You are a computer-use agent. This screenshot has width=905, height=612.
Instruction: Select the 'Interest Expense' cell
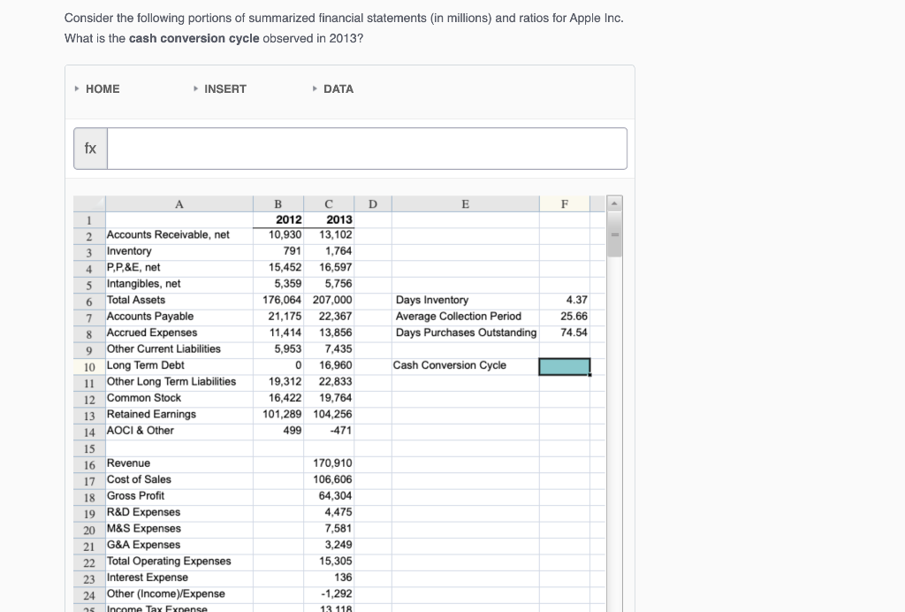(179, 578)
